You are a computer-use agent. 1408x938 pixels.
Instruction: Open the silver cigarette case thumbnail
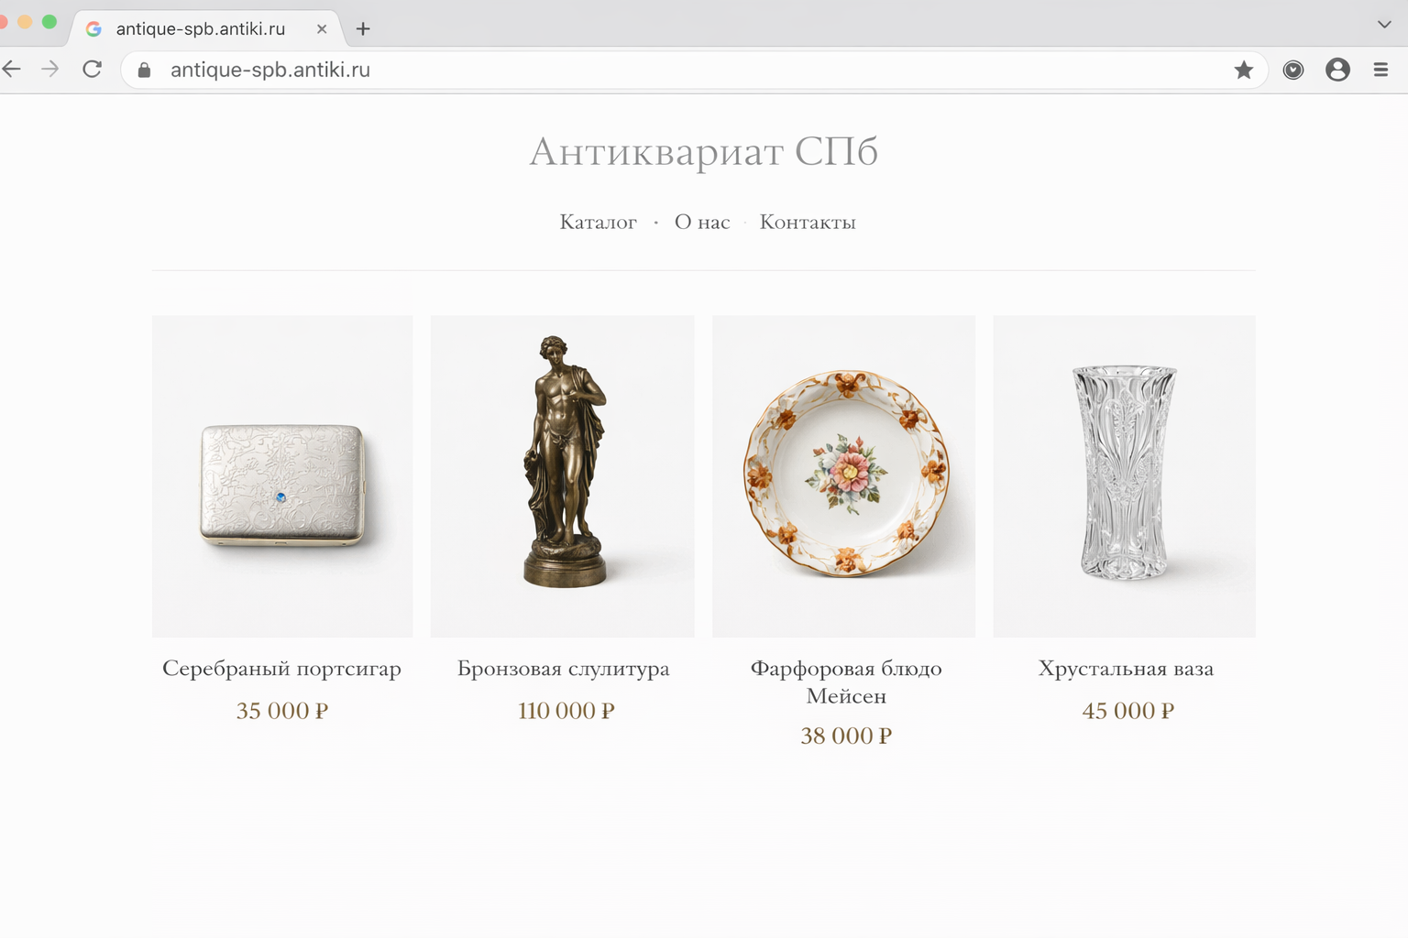point(282,476)
